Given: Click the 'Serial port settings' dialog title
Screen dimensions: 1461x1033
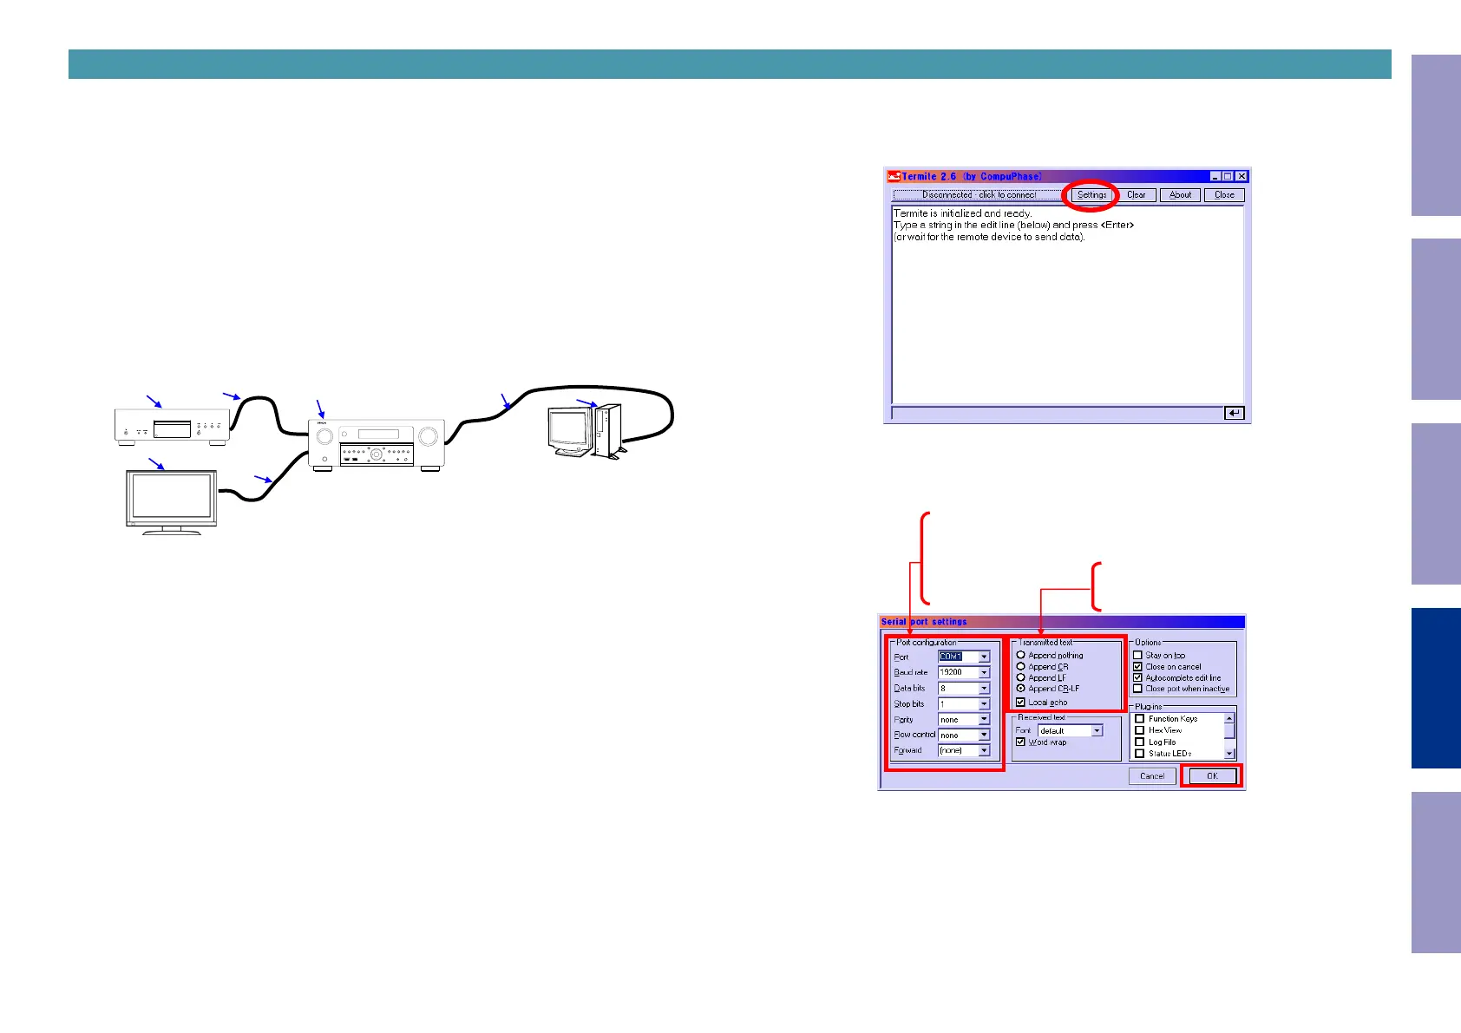Looking at the screenshot, I should tap(924, 622).
